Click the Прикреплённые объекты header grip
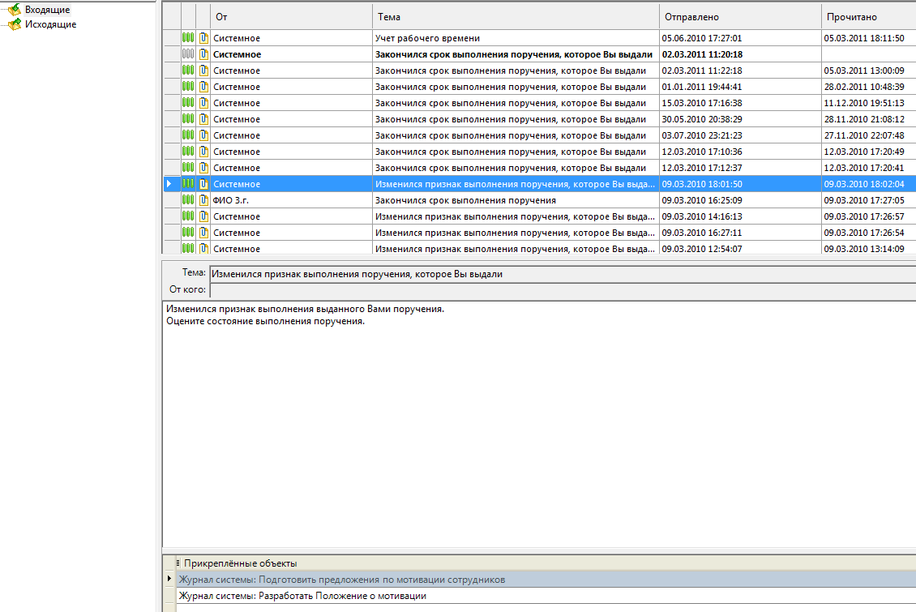The image size is (916, 612). [178, 563]
